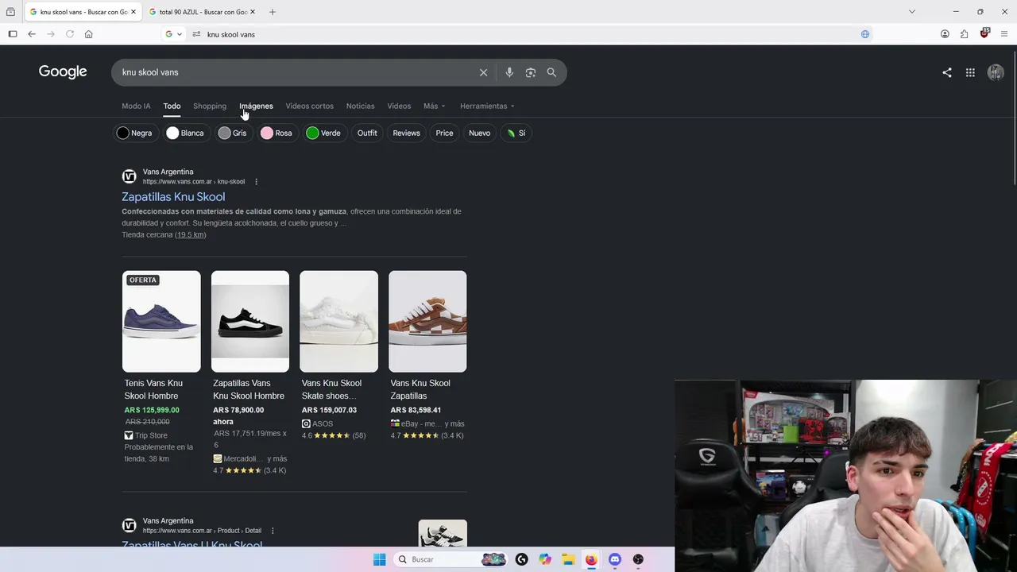Open 'Vans Knu Skool Skate shoes' product
The width and height of the screenshot is (1017, 572).
click(x=331, y=389)
